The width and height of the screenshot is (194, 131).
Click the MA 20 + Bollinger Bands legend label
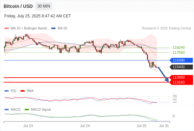coord(29,28)
